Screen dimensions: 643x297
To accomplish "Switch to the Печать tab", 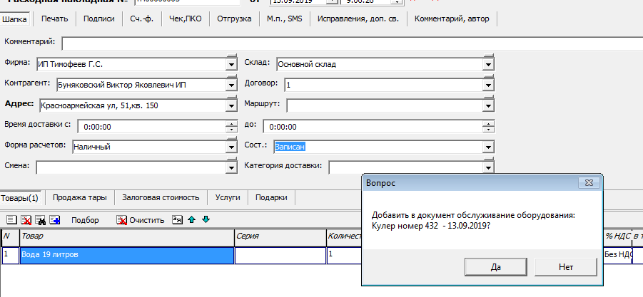I will (55, 19).
